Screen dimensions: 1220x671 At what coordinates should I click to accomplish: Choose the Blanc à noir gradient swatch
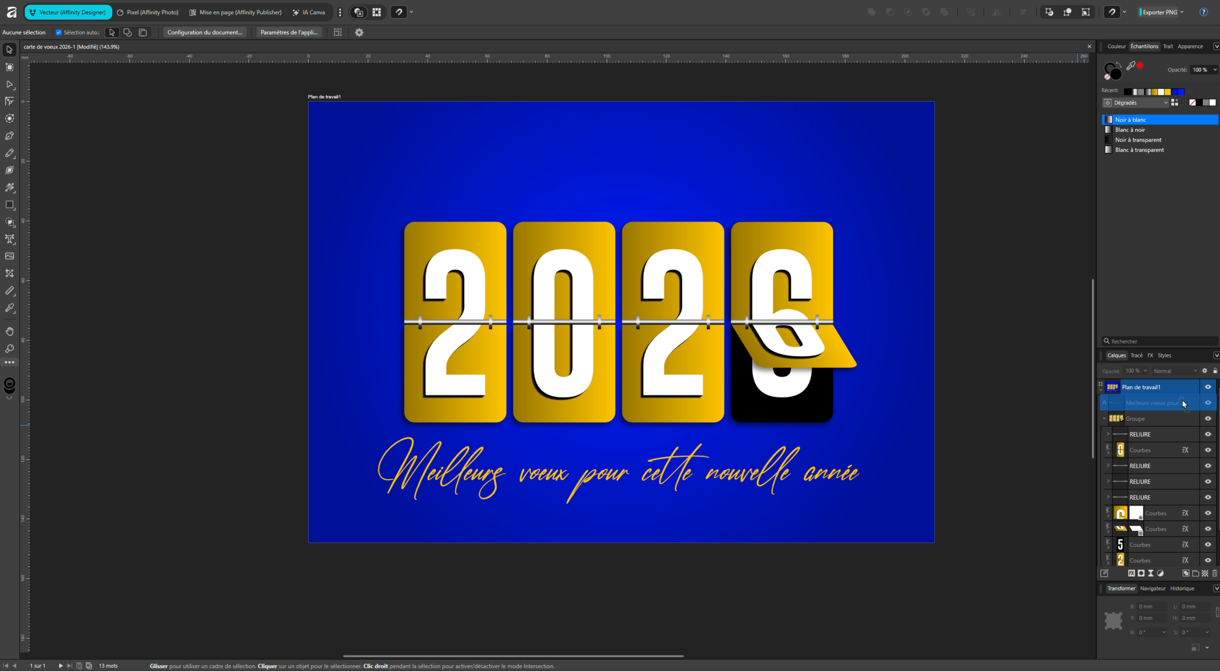[x=1130, y=130]
